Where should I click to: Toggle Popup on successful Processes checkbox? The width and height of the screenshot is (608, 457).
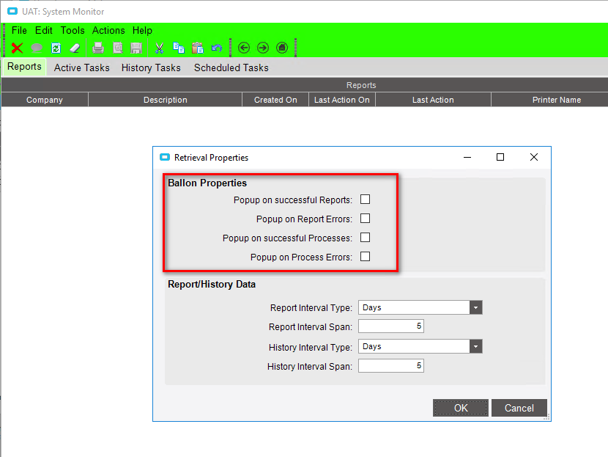point(366,238)
